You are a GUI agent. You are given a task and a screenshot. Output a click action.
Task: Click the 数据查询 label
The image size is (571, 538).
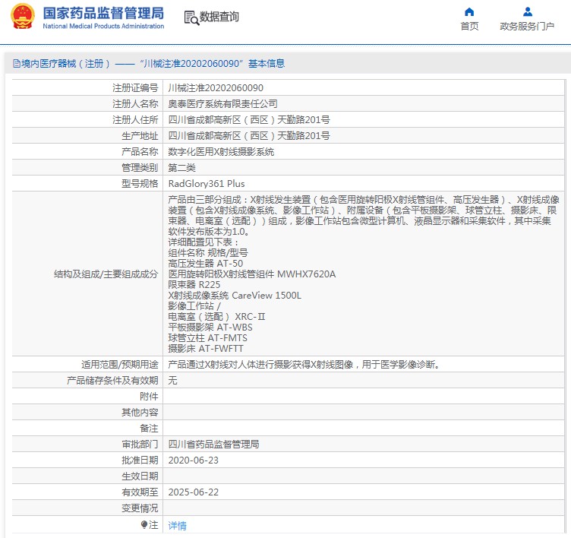[219, 17]
